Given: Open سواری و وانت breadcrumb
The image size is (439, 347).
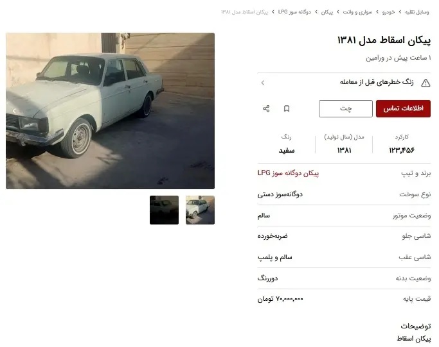Looking at the screenshot, I should [357, 12].
